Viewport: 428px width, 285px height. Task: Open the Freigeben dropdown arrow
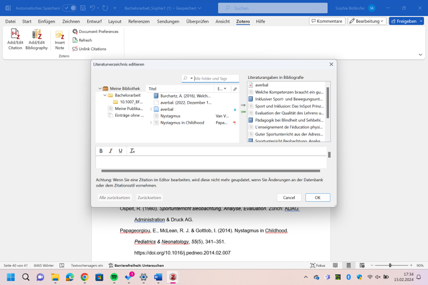pos(421,21)
